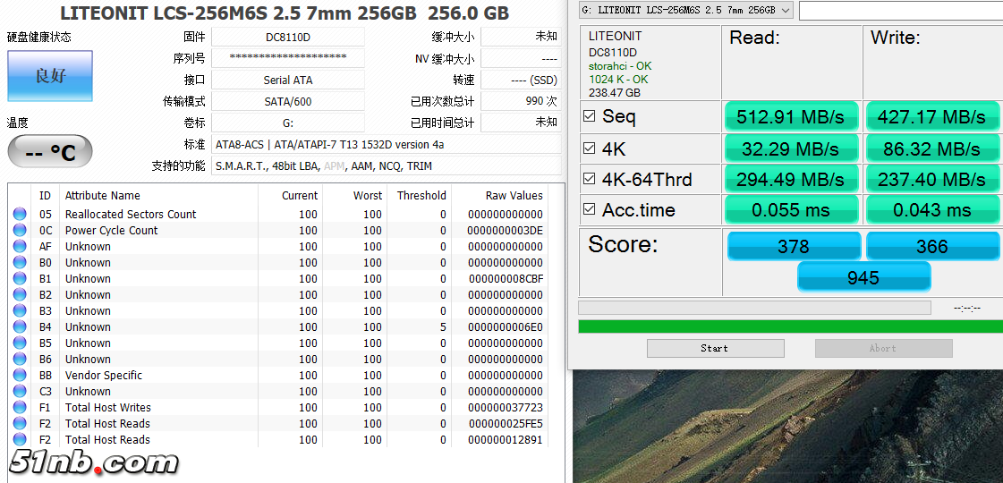Click raw value 0000000003DE of Power Cycle Count
The image size is (1003, 483).
click(505, 230)
